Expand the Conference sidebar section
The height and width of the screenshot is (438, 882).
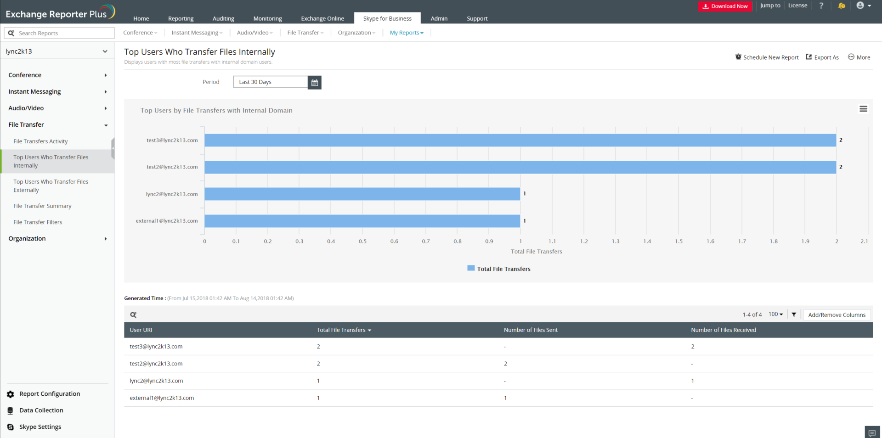click(x=57, y=75)
